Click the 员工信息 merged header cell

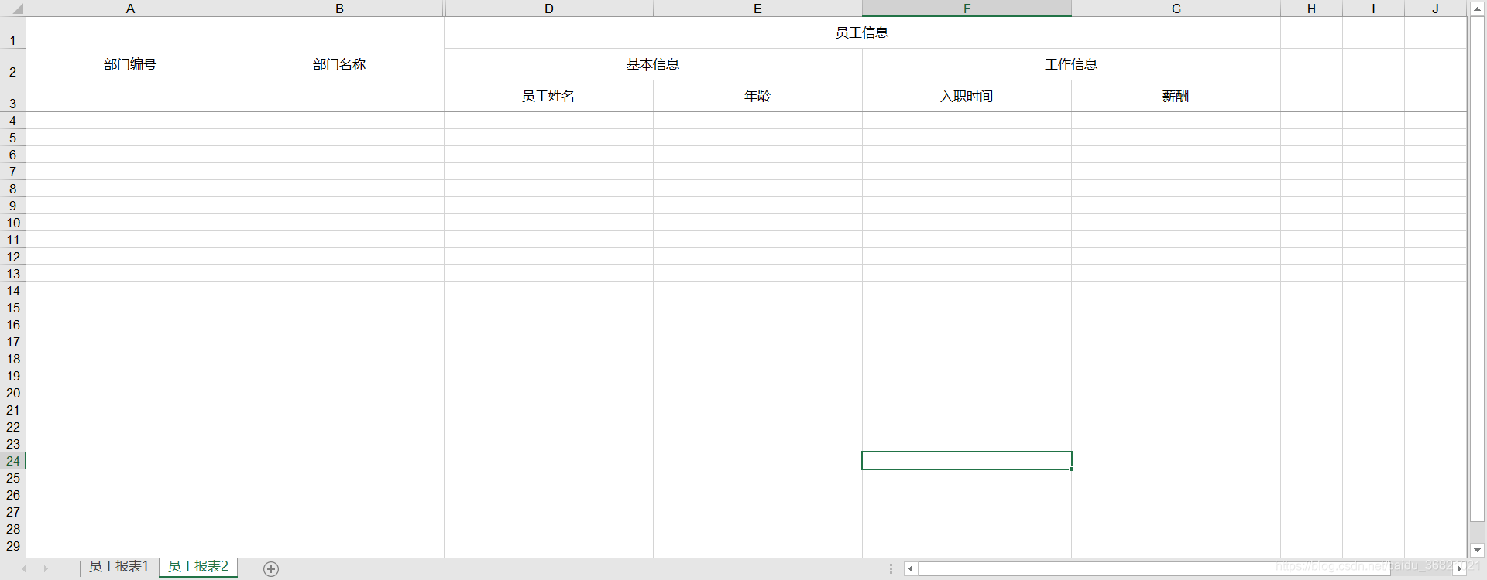pyautogui.click(x=862, y=32)
